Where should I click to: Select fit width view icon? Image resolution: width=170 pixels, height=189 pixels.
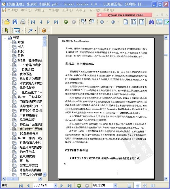(141, 22)
